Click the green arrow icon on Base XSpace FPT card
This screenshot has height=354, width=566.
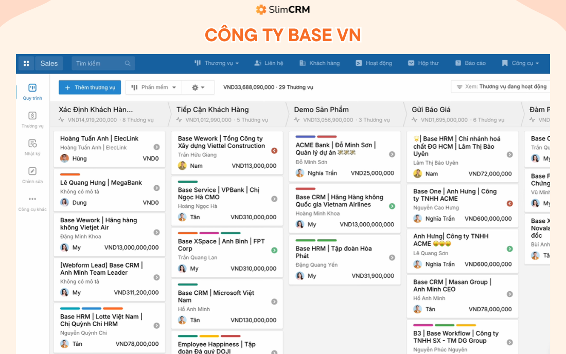273,251
